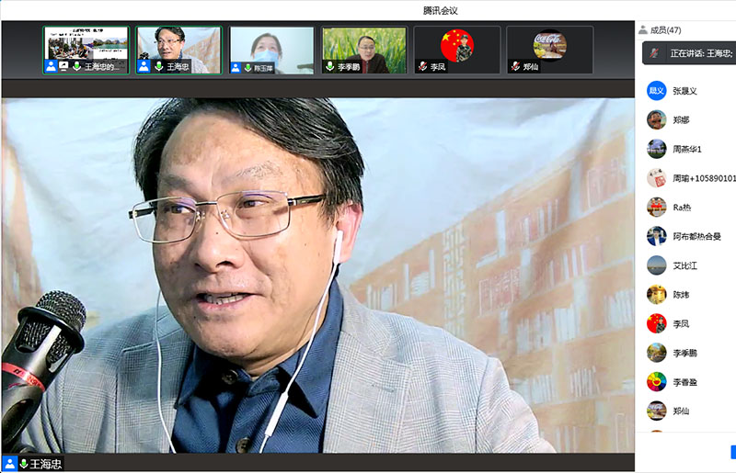Click 郑娜's avatar in member list
The width and height of the screenshot is (736, 473).
click(x=656, y=119)
